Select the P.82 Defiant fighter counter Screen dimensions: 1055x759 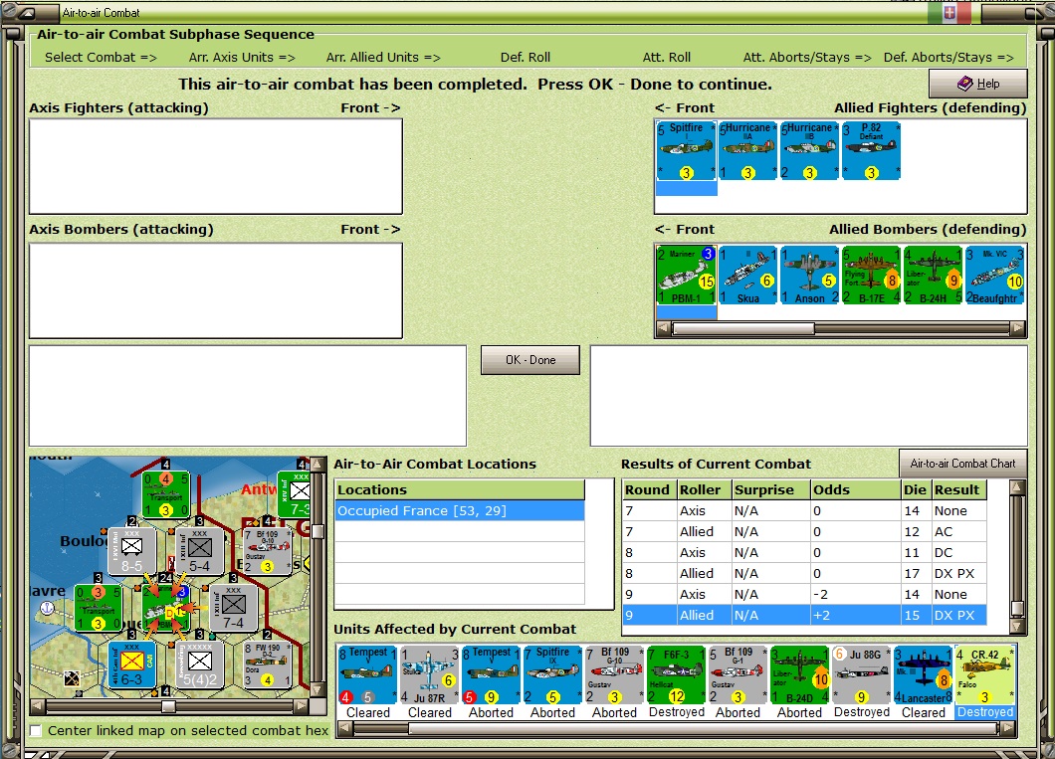[x=871, y=150]
